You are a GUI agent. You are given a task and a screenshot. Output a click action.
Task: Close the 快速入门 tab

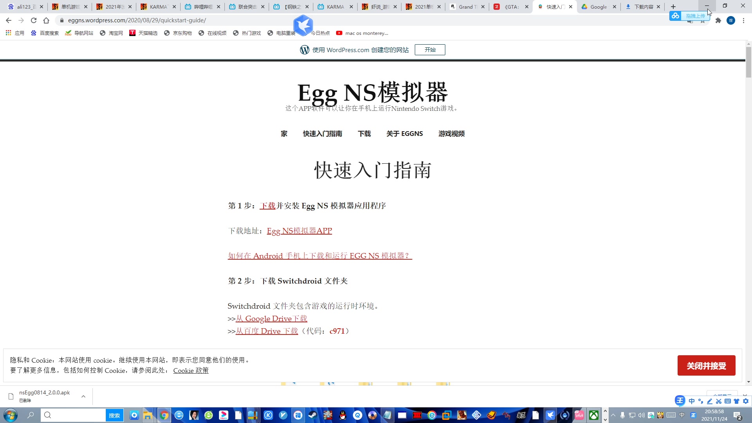571,7
